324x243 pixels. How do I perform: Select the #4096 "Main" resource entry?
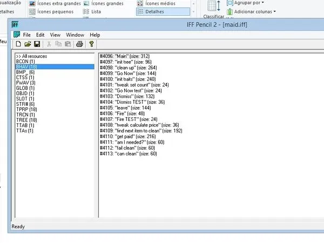click(x=125, y=56)
